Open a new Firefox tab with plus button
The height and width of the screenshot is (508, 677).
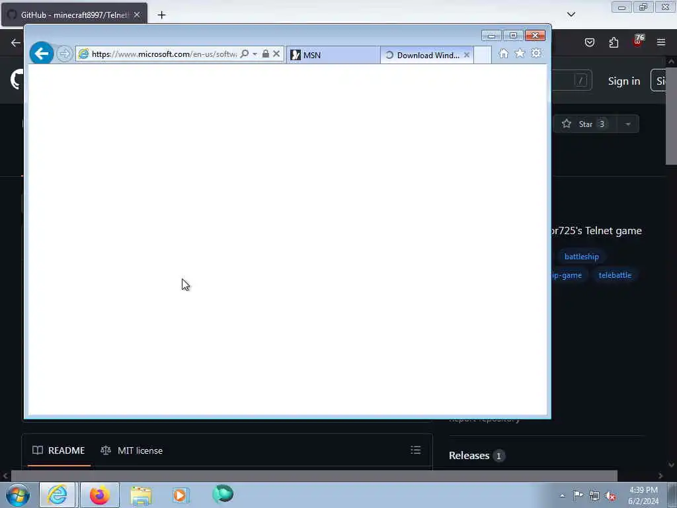pos(161,15)
